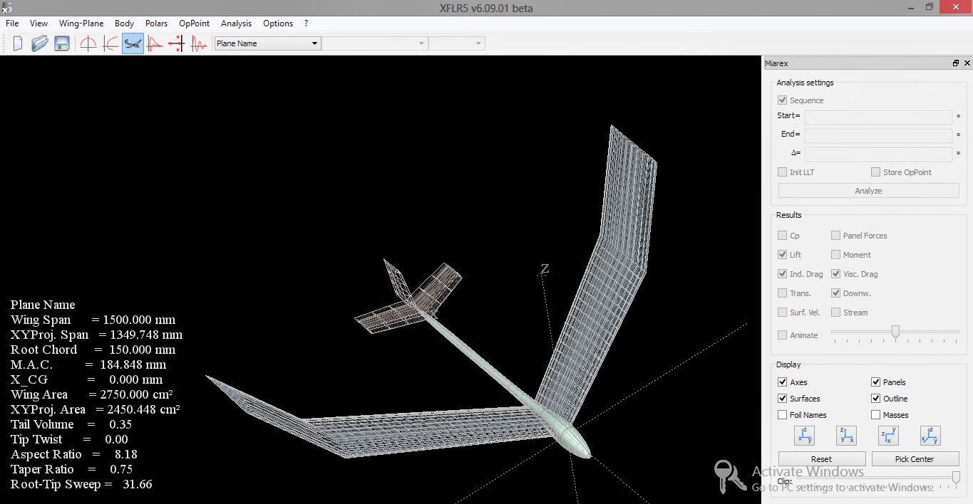Screen dimensions: 973x504
Task: Select the isometric view orientation icon
Action: pyautogui.click(x=930, y=435)
